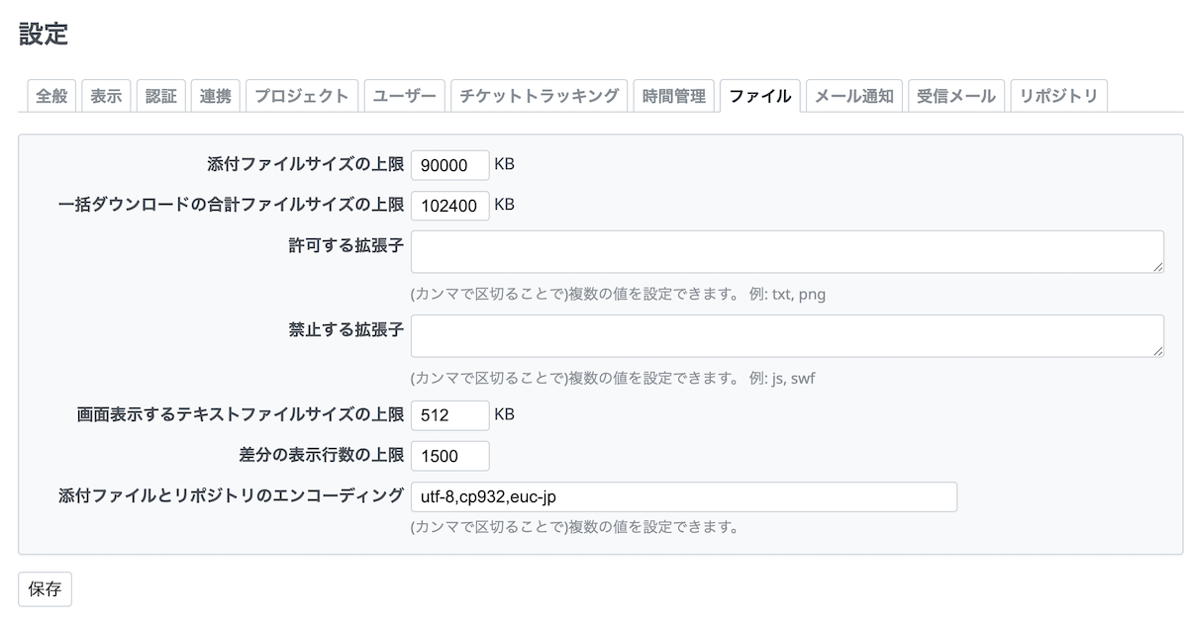Open the 時間管理 tab
1188x623 pixels.
tap(673, 96)
